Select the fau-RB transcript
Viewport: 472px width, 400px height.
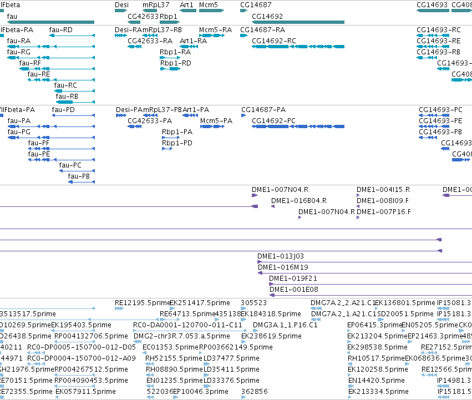(75, 102)
